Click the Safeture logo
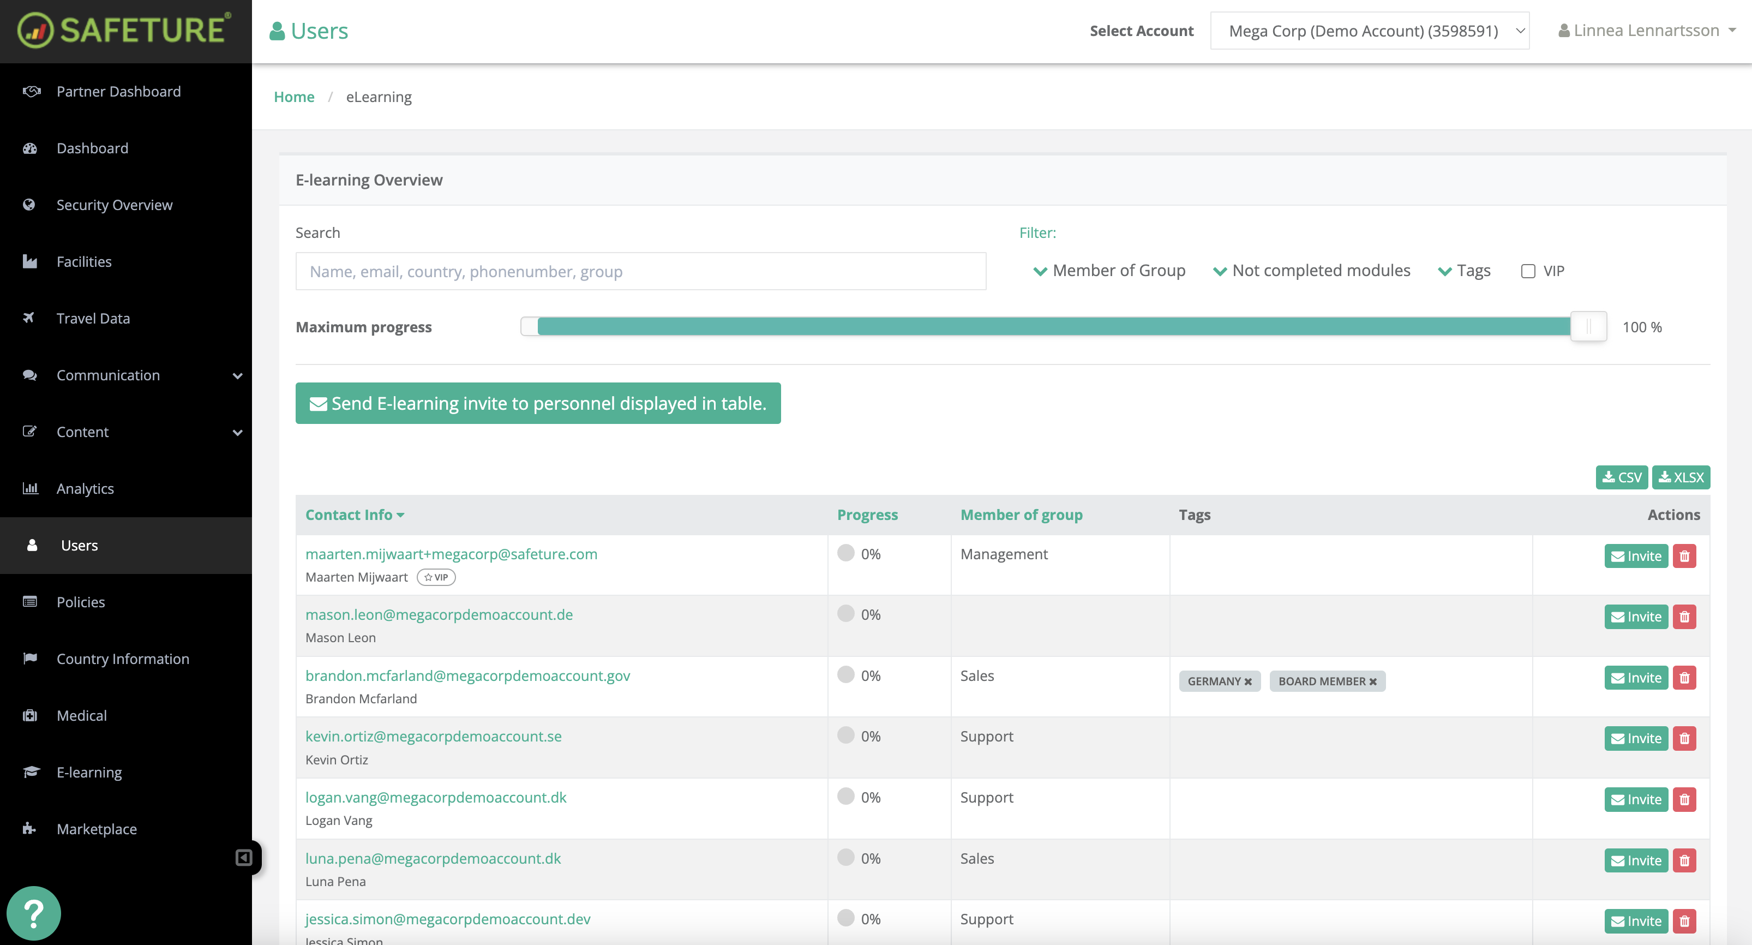1752x945 pixels. click(x=125, y=31)
